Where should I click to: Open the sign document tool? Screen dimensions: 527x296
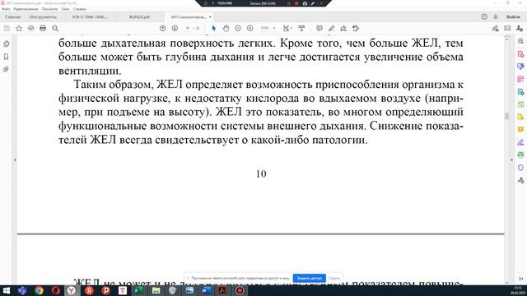click(343, 29)
